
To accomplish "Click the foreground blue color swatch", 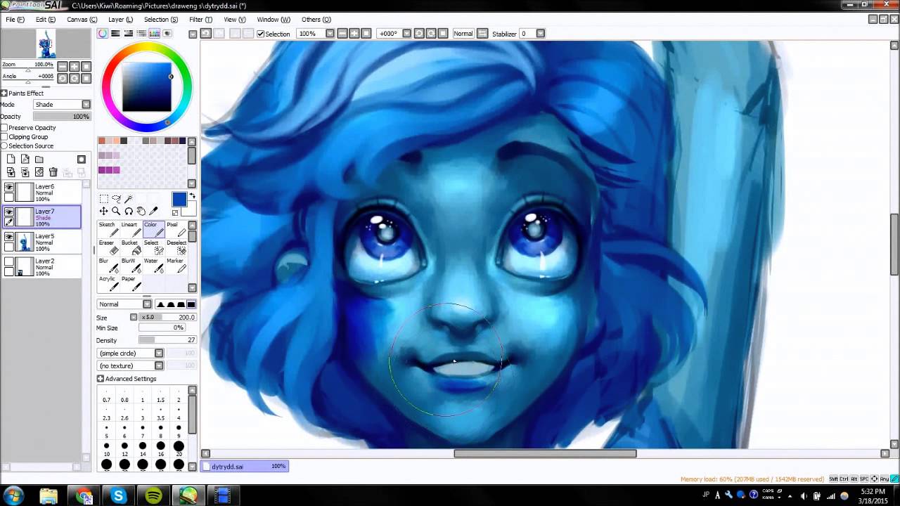I will (x=179, y=200).
